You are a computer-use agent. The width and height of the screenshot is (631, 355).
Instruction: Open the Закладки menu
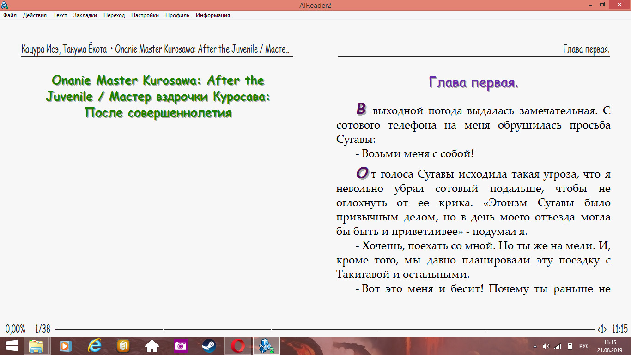[85, 15]
